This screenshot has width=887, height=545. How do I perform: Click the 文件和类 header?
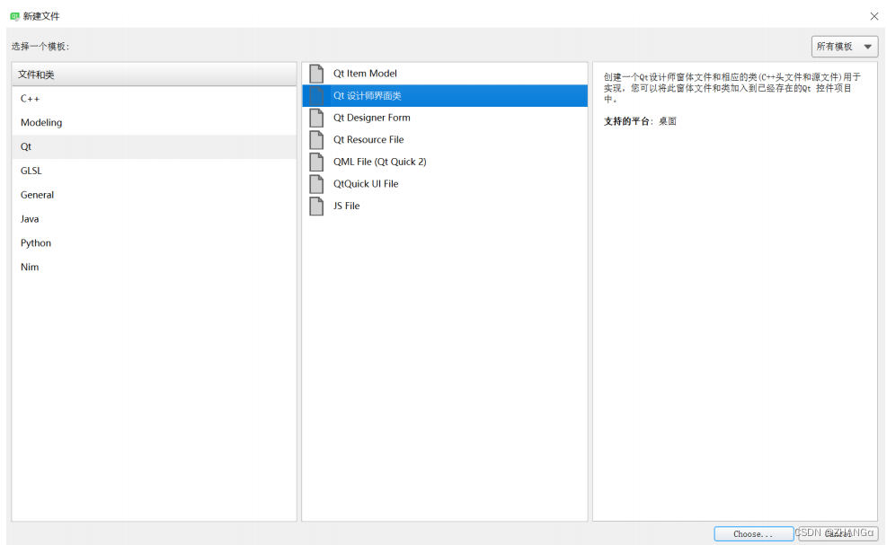pos(154,75)
